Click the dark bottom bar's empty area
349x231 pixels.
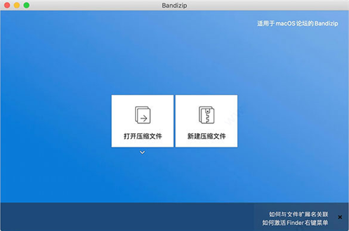point(127,216)
